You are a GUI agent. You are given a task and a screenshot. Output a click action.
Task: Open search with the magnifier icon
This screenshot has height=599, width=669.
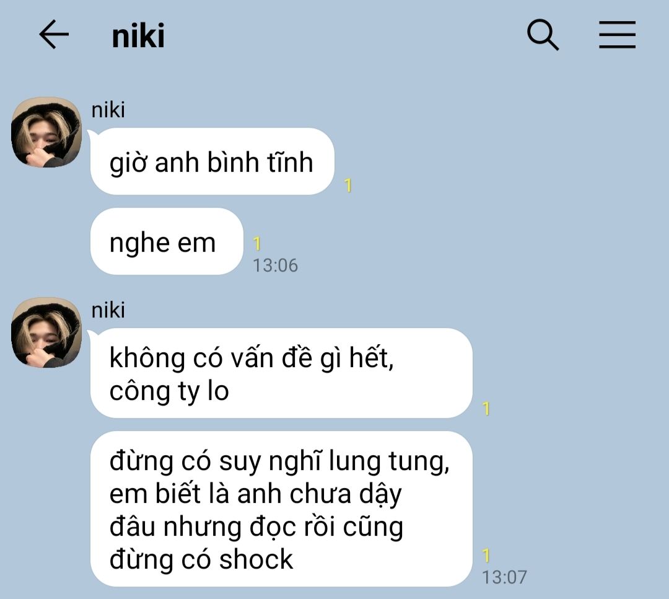pyautogui.click(x=543, y=35)
